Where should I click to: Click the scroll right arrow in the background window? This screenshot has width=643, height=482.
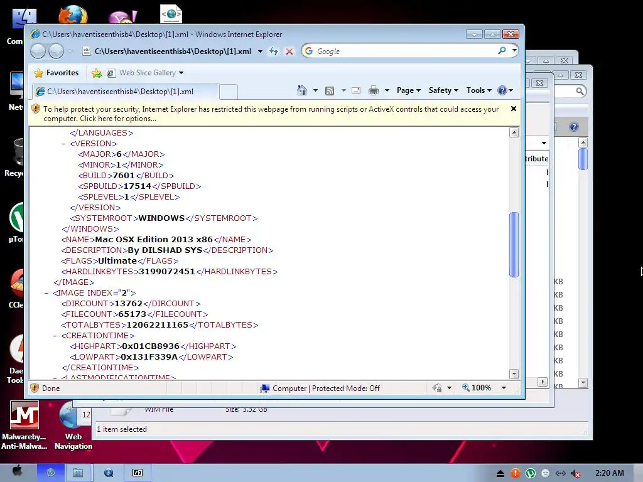tap(543, 382)
